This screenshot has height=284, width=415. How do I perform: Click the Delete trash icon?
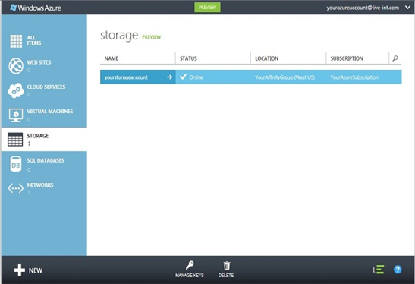227,266
